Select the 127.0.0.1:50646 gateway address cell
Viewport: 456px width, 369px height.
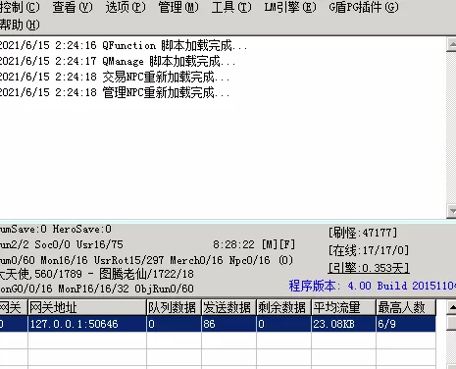(x=87, y=324)
